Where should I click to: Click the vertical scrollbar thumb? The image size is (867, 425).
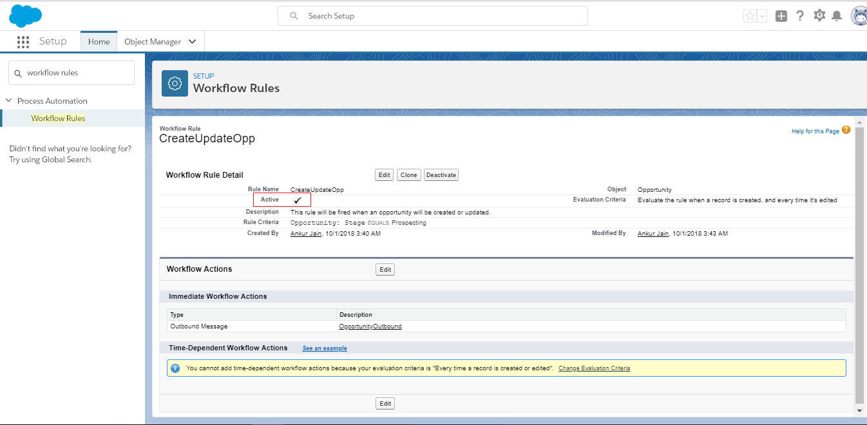[859, 264]
